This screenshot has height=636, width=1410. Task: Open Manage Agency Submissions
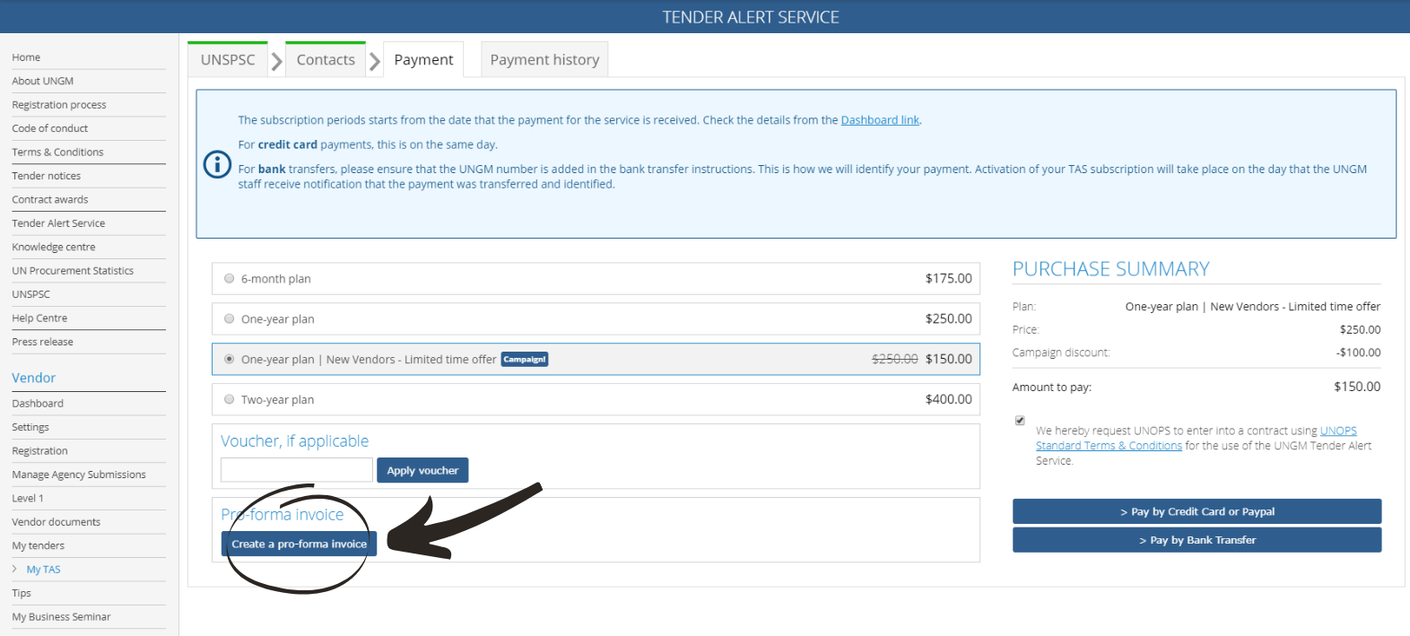79,475
